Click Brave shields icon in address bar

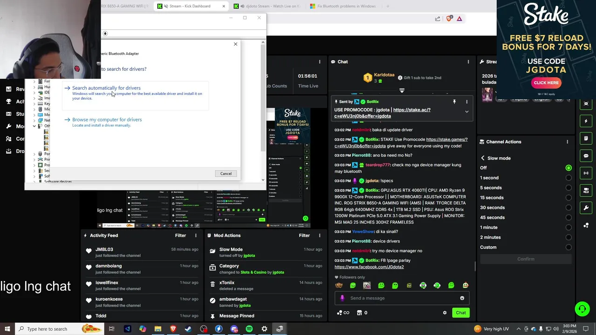coord(449,19)
